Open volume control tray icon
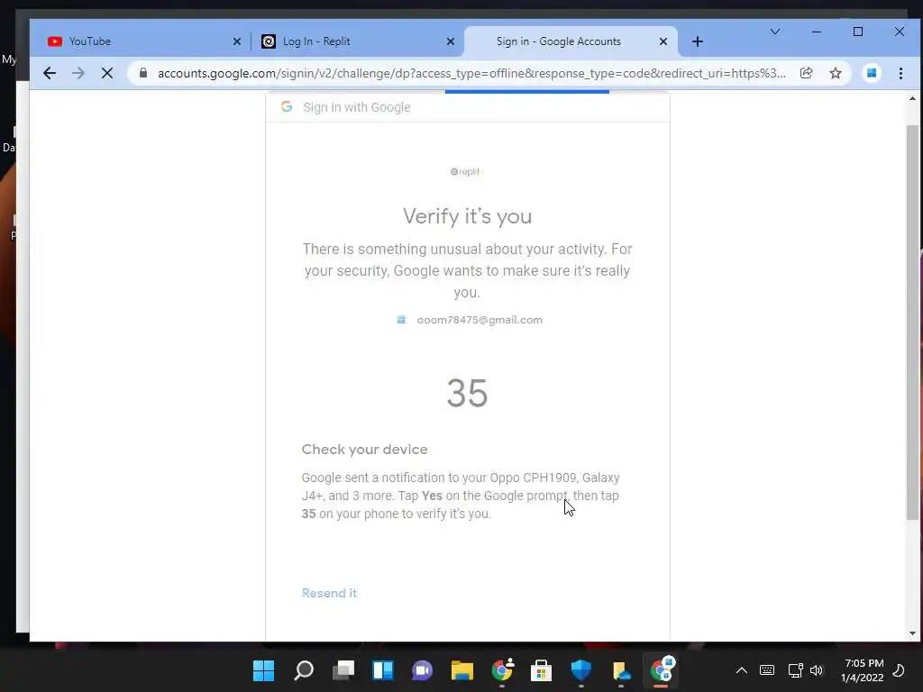This screenshot has height=692, width=923. click(x=817, y=670)
